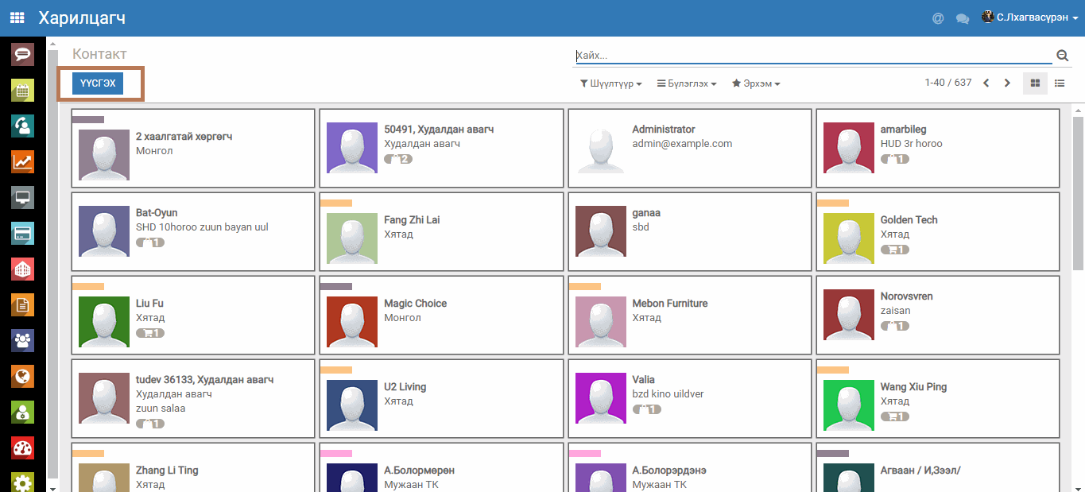Image resolution: width=1085 pixels, height=492 pixels.
Task: Open the apps grid menu icon
Action: click(17, 17)
